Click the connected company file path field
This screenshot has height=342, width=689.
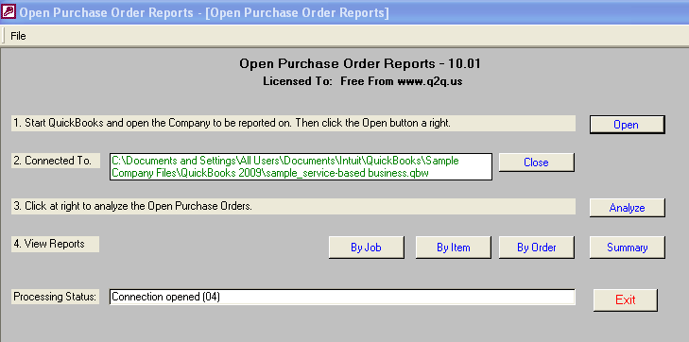tap(301, 166)
